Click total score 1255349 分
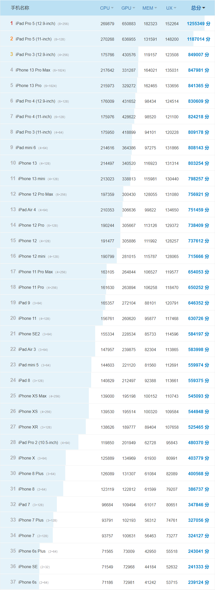Screen dimensions: 215x590 pyautogui.click(x=199, y=24)
